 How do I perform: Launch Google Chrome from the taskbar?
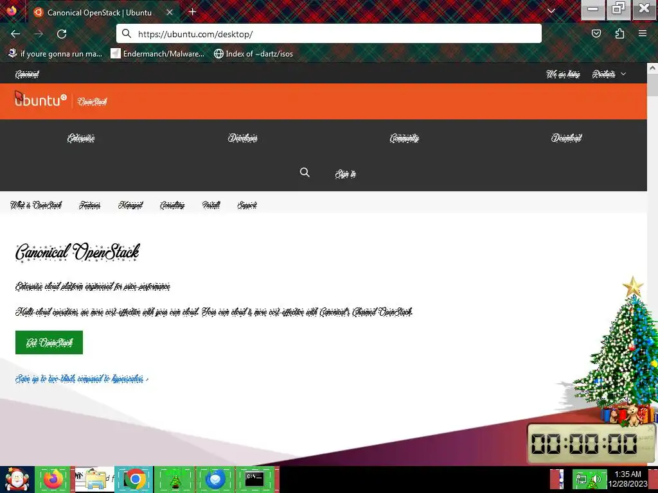134,480
